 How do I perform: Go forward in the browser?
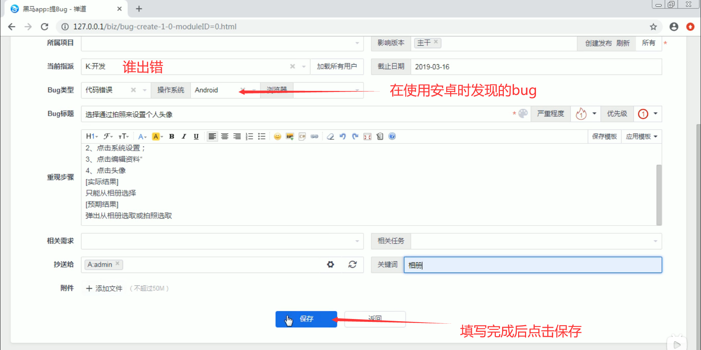click(28, 27)
